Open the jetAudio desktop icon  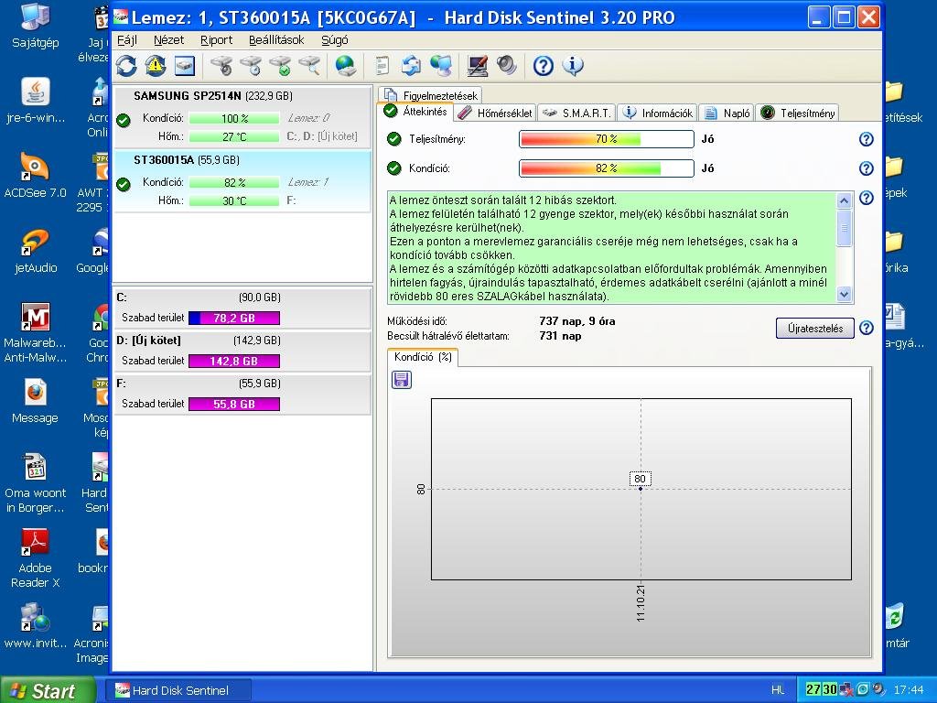(35, 251)
